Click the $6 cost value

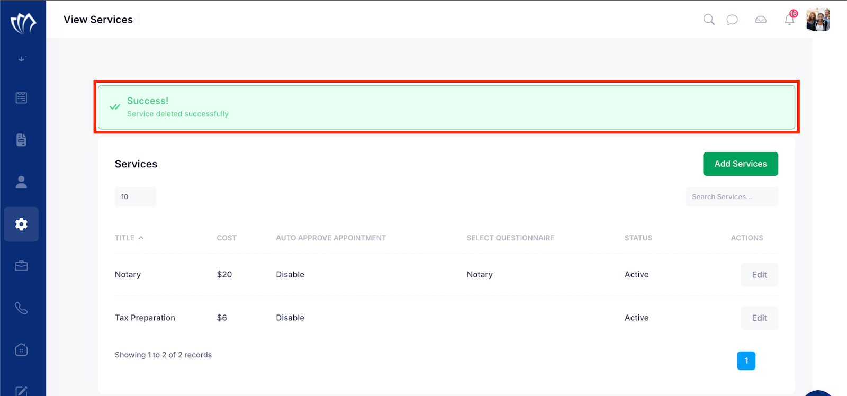point(222,318)
